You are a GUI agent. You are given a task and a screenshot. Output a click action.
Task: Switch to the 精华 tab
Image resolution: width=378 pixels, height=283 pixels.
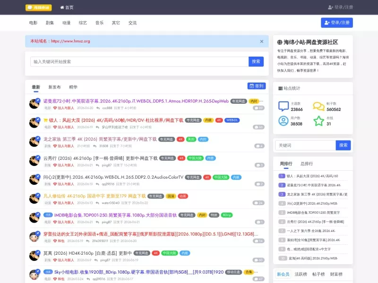(x=73, y=87)
